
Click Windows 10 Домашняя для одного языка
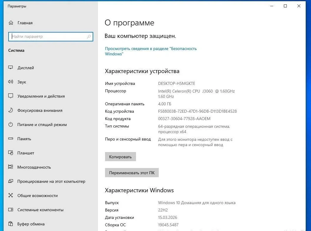(197, 203)
